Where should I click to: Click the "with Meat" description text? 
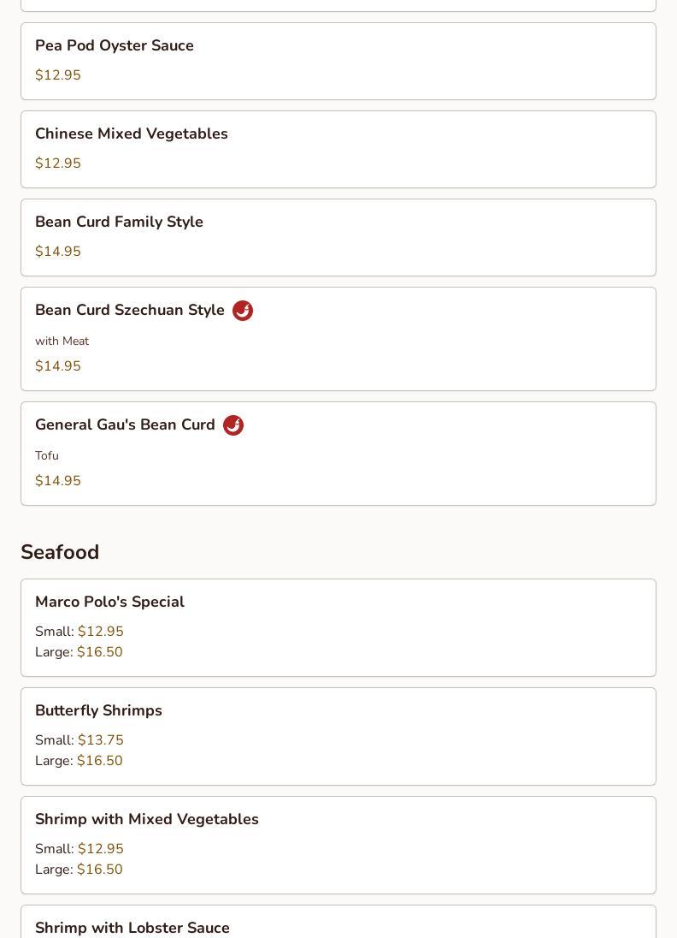tap(62, 341)
